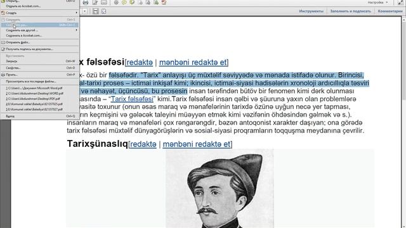This screenshot has width=406, height=228.
Task: Open recent file Desktop\PDF.pdf
Action: (39, 99)
